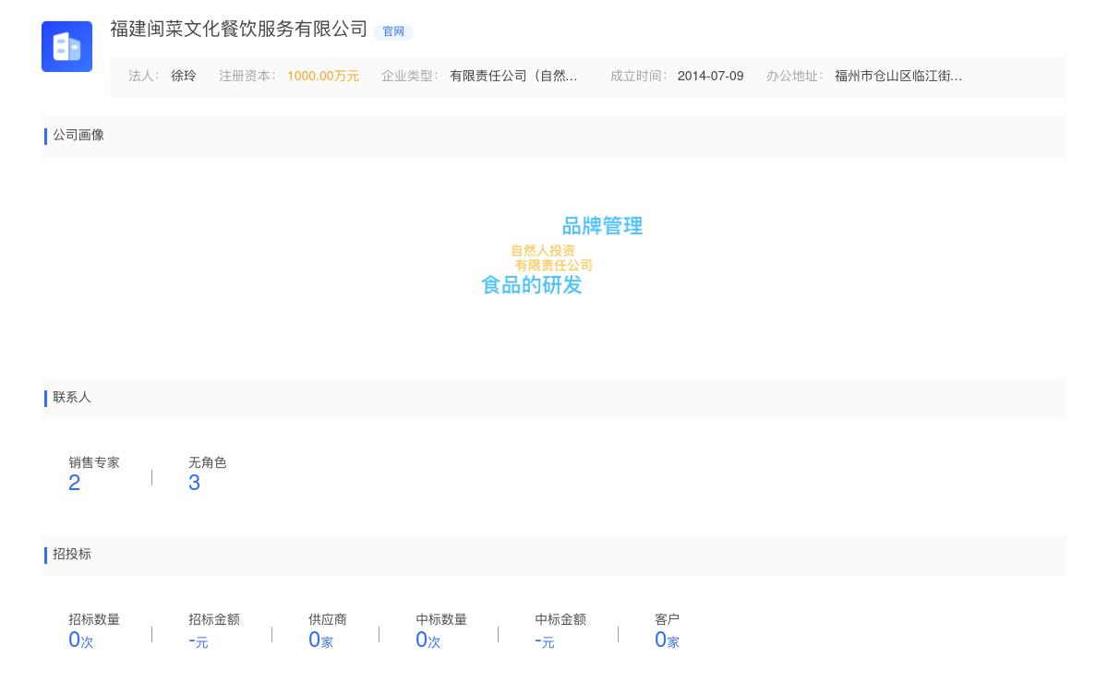
Task: Click truncated company type 有限责任公司（自然…
Action: tap(513, 77)
